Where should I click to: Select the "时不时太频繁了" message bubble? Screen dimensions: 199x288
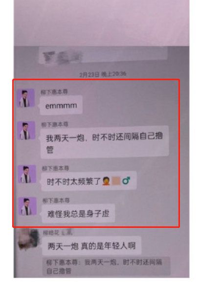point(89,181)
